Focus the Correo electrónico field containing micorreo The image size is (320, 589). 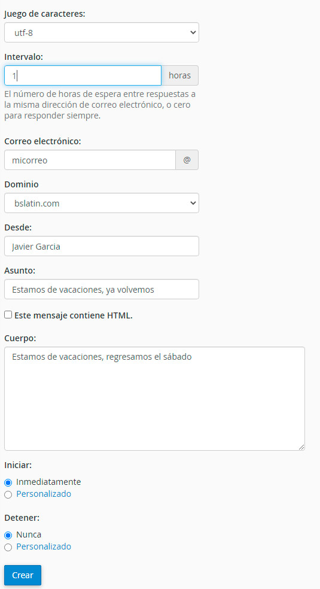click(90, 160)
